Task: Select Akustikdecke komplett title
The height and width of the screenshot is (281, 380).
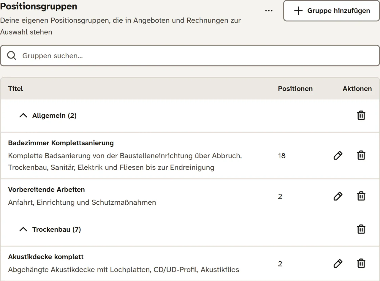Action: click(46, 257)
